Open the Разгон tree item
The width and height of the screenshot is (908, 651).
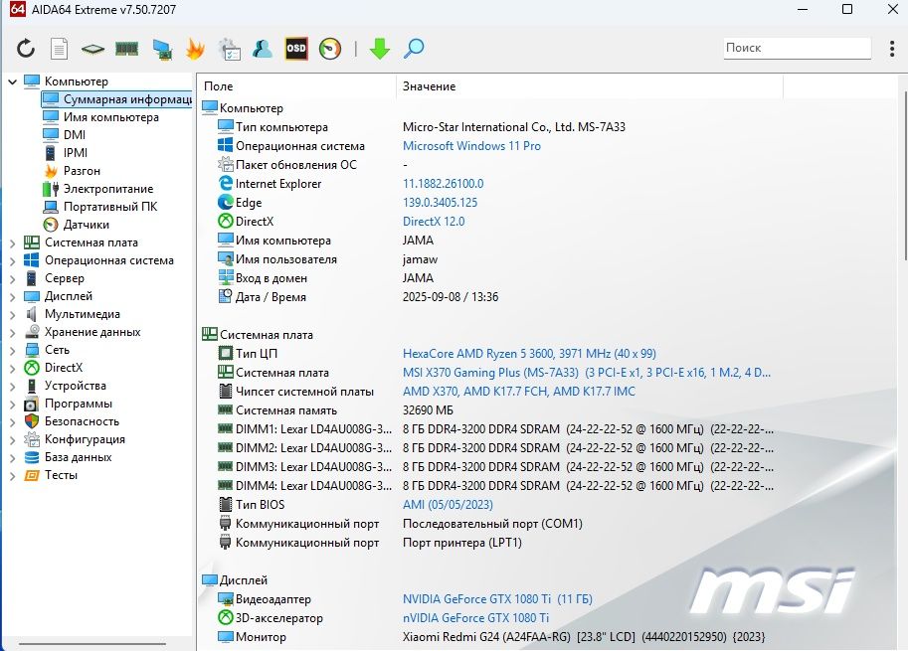click(x=82, y=171)
